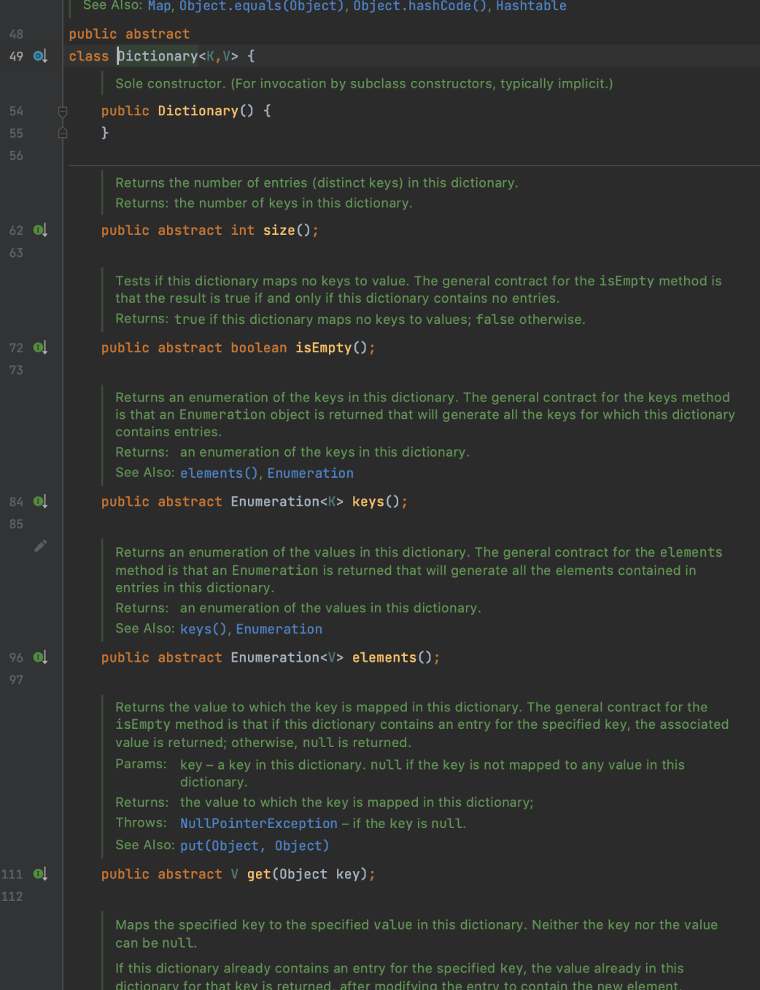Click the implemented-method gutter icon for keys()
Image resolution: width=760 pixels, height=990 pixels.
[x=40, y=502]
